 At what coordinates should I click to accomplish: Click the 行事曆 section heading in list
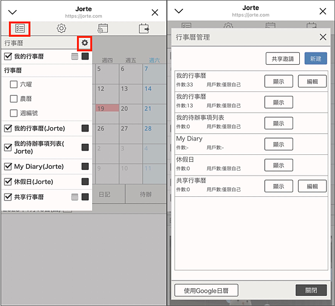point(13,70)
